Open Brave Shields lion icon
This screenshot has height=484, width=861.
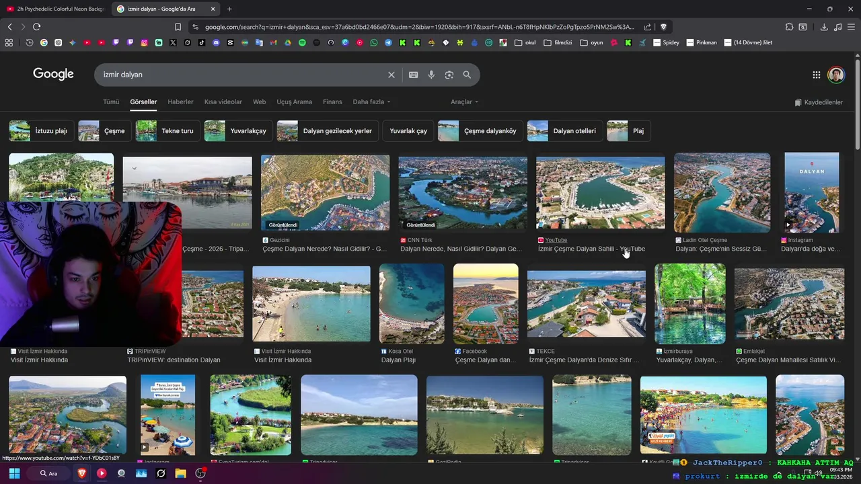pyautogui.click(x=663, y=27)
